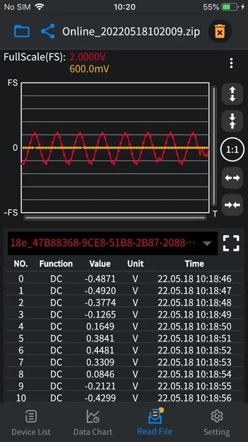Expand chart vertically with up-down arrows
248x442 pixels.
(x=232, y=94)
